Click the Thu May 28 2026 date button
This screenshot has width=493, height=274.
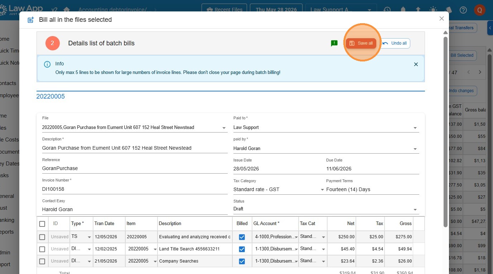(276, 10)
